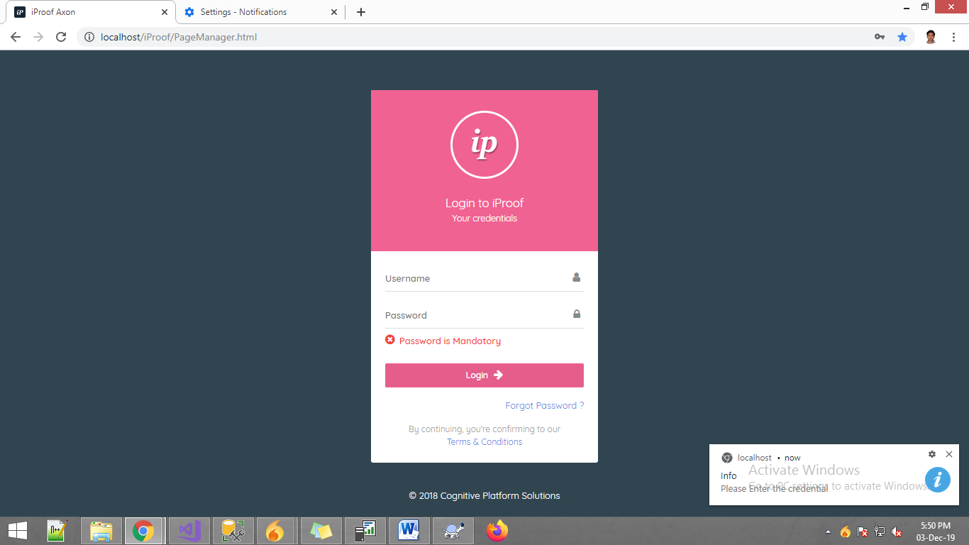Click the padlock icon beside the Password field

point(577,313)
